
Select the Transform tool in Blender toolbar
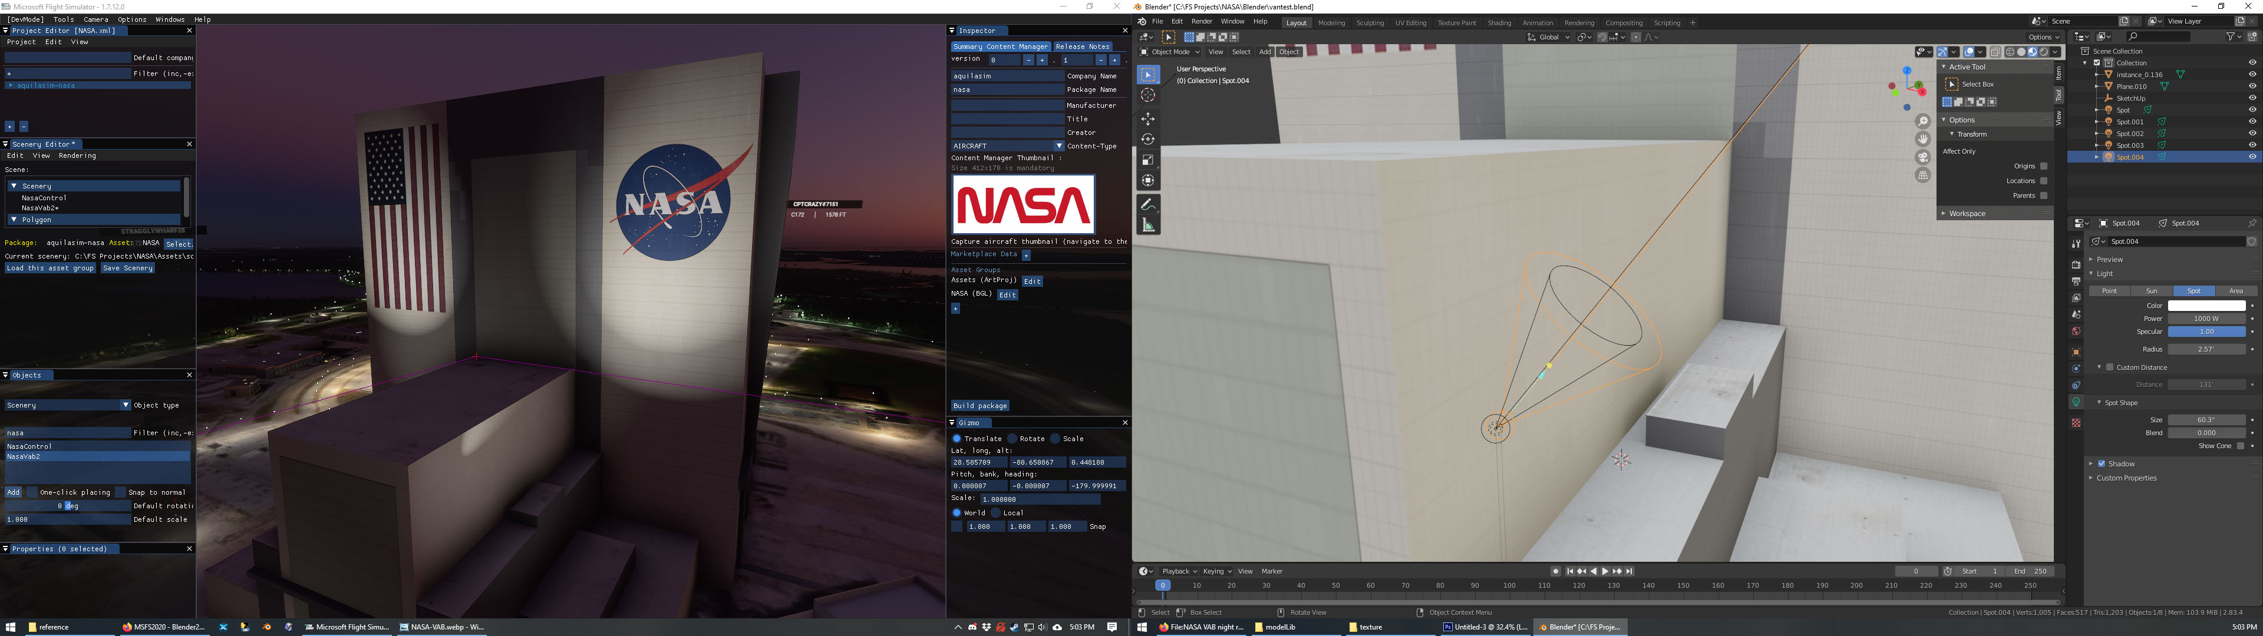[1148, 180]
